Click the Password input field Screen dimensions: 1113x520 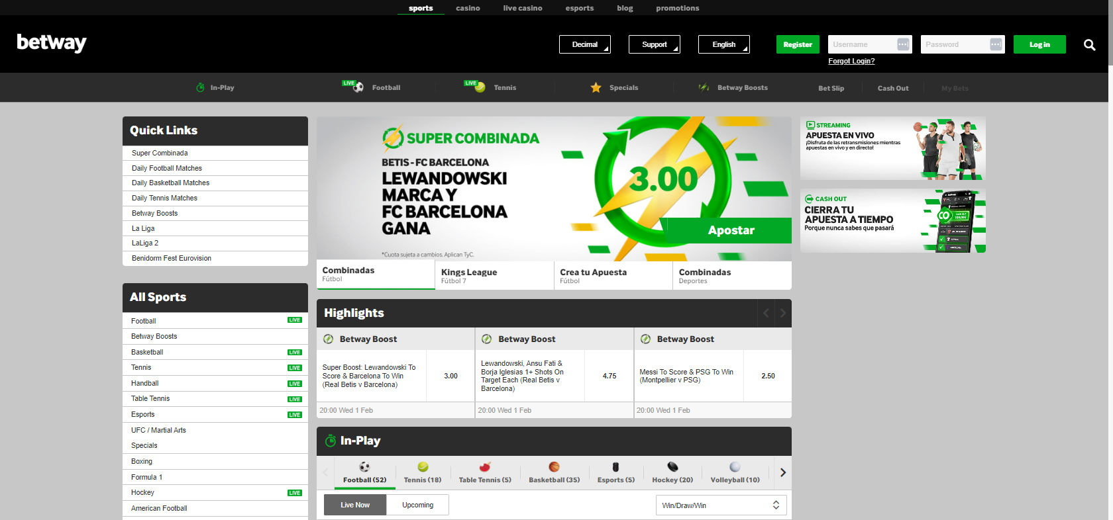pyautogui.click(x=963, y=44)
